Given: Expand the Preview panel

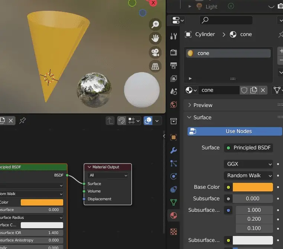Looking at the screenshot, I should point(189,105).
